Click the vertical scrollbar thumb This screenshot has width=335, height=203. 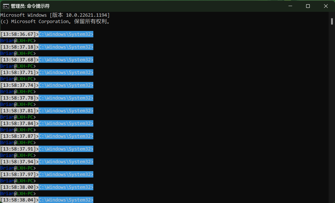tap(332, 21)
